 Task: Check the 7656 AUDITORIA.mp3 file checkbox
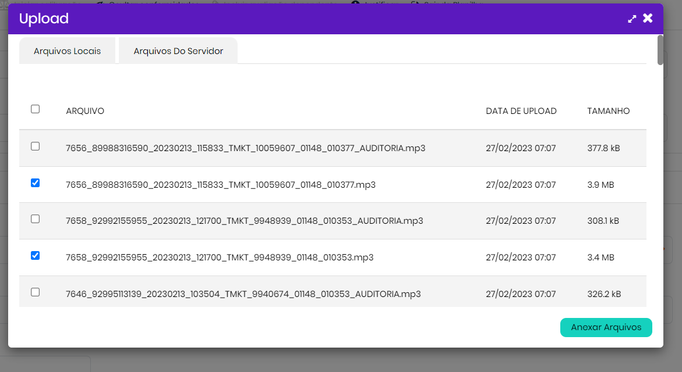35,146
